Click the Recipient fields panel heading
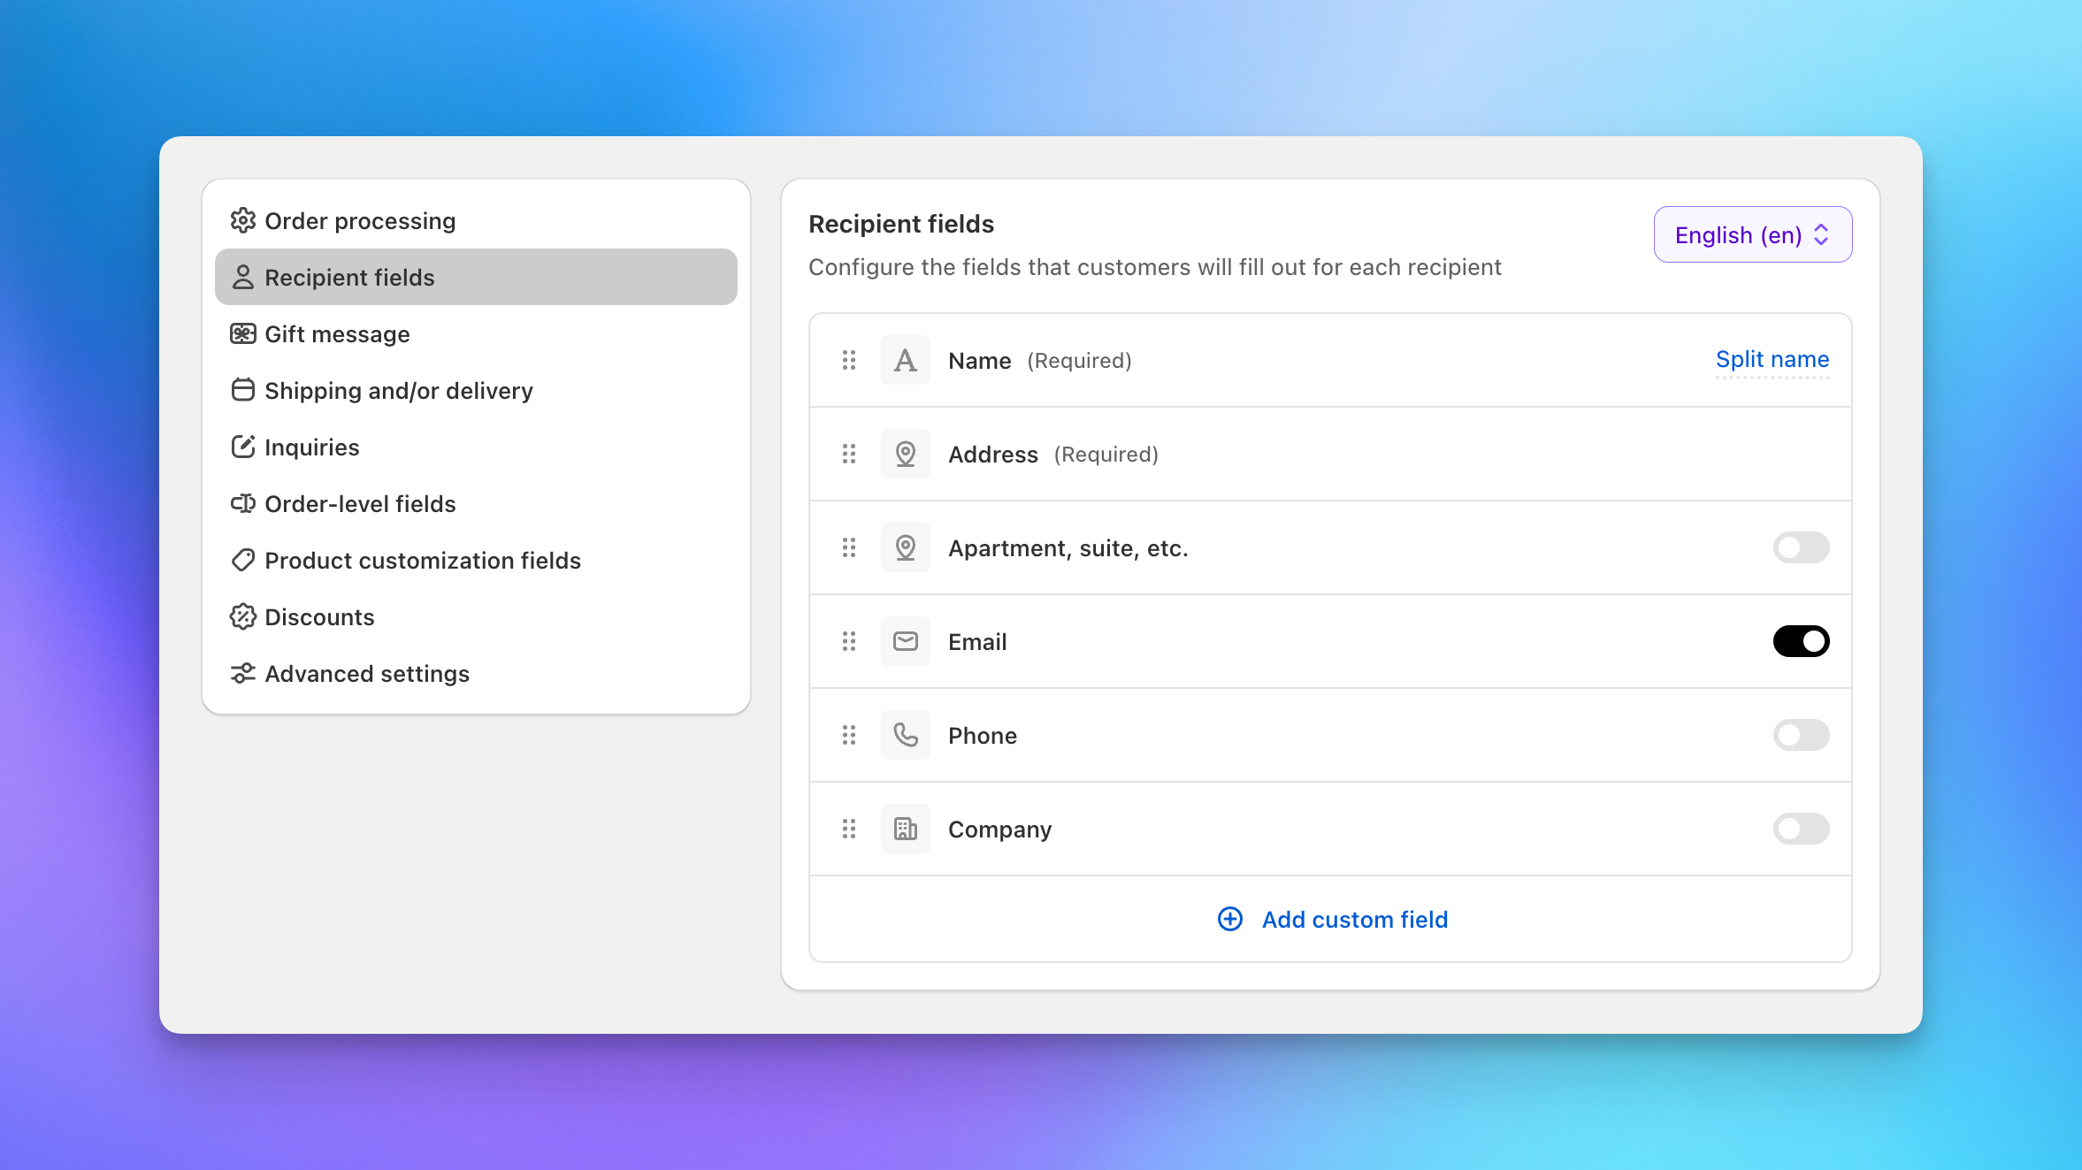The width and height of the screenshot is (2082, 1170). 901,224
